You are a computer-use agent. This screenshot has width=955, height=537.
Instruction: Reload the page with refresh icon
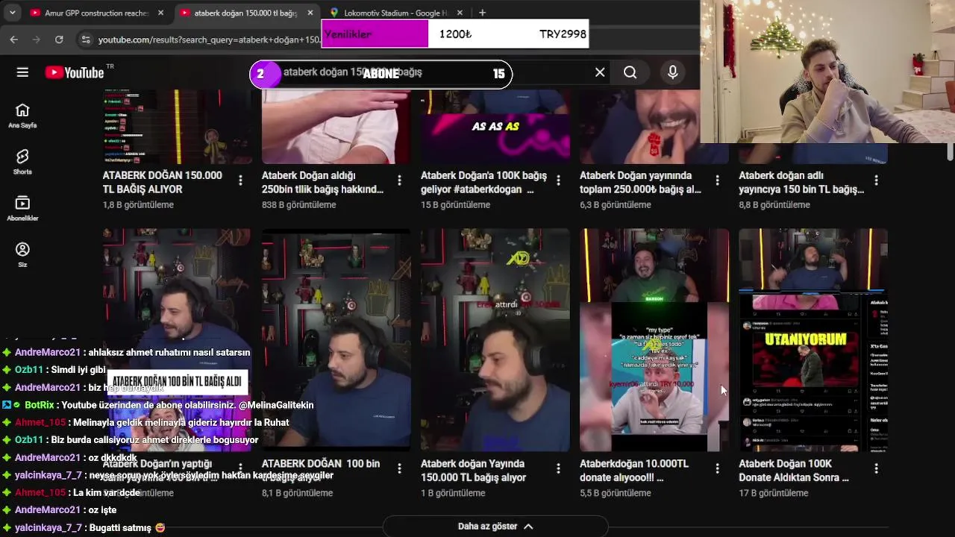59,40
